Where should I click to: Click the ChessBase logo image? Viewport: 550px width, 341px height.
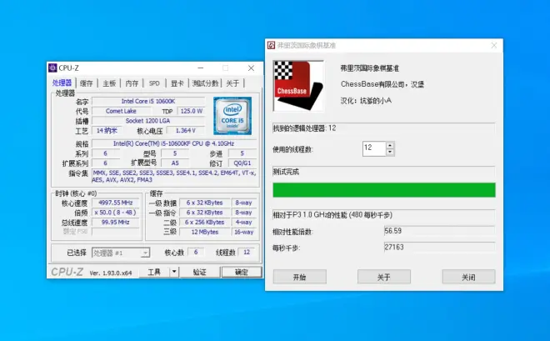[298, 86]
